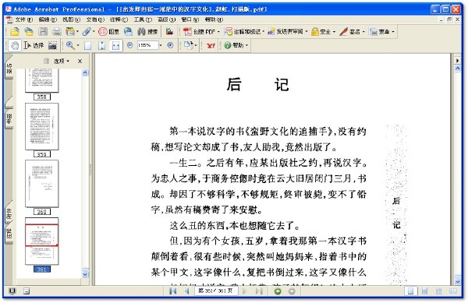Screen dimensions: 468x303
Task: Click the Save disk icon
Action: pos(43,31)
